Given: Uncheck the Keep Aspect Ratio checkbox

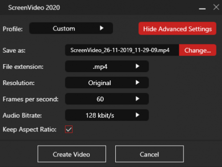Looking at the screenshot, I should click(x=69, y=129).
